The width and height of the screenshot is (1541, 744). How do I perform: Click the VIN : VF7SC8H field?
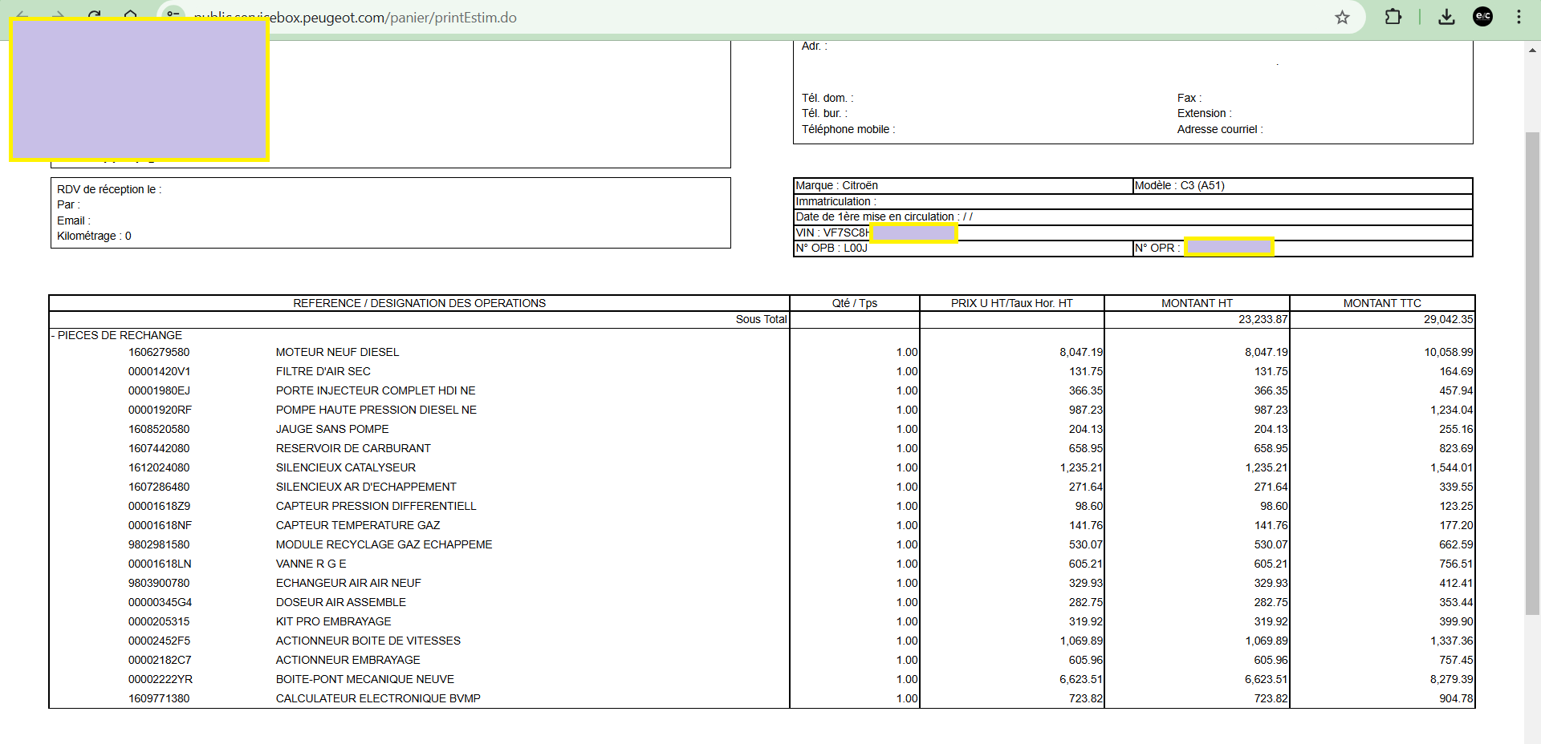click(x=1132, y=232)
